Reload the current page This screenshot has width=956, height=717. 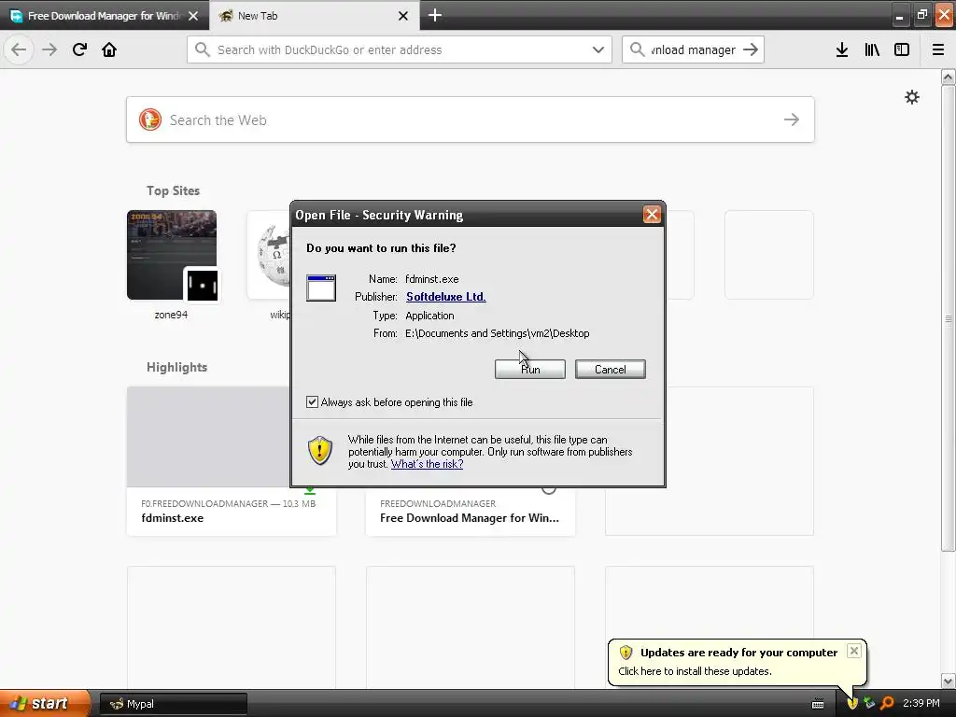(x=79, y=49)
